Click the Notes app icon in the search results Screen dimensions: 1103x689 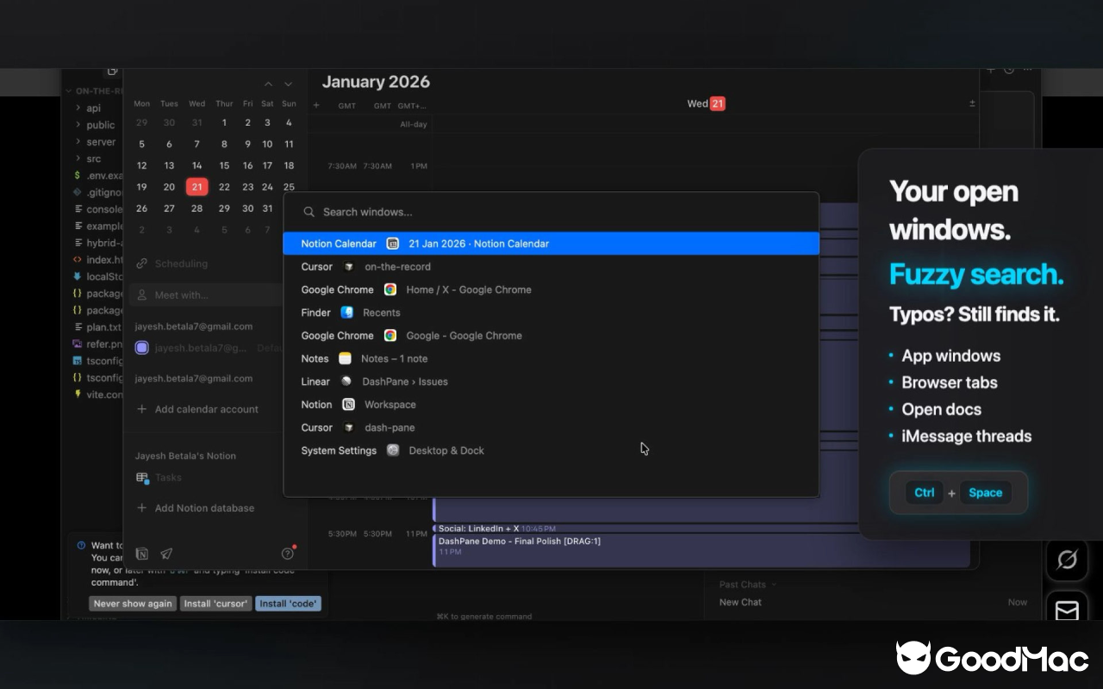pos(345,358)
